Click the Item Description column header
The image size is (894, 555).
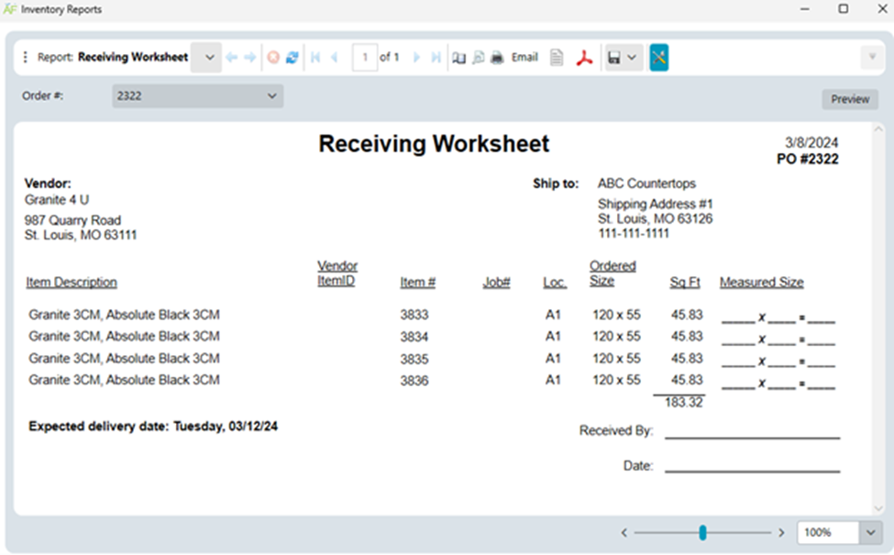click(72, 283)
